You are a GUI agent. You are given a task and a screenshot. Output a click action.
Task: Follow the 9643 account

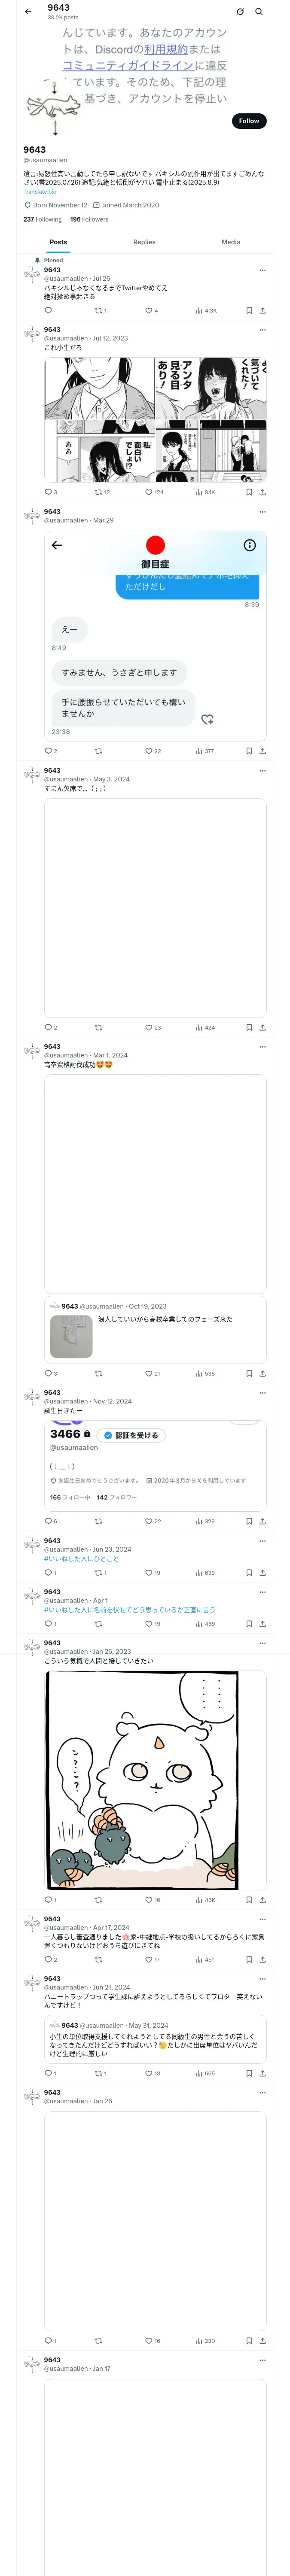249,121
